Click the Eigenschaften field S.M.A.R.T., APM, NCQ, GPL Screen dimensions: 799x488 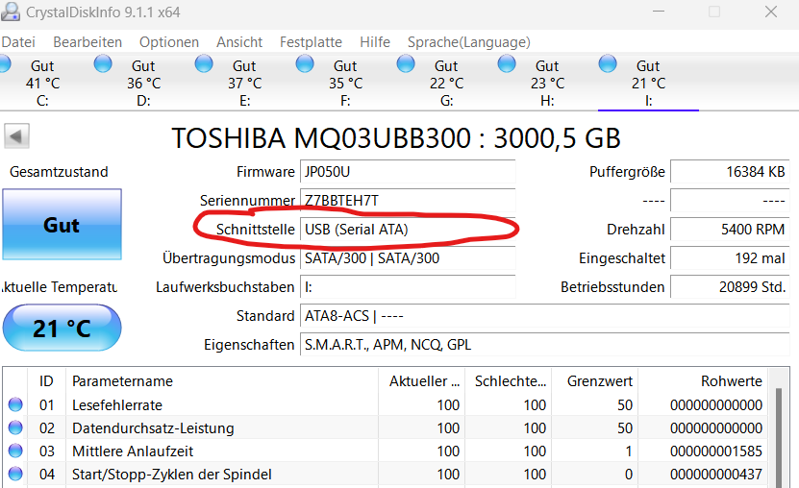[545, 345]
